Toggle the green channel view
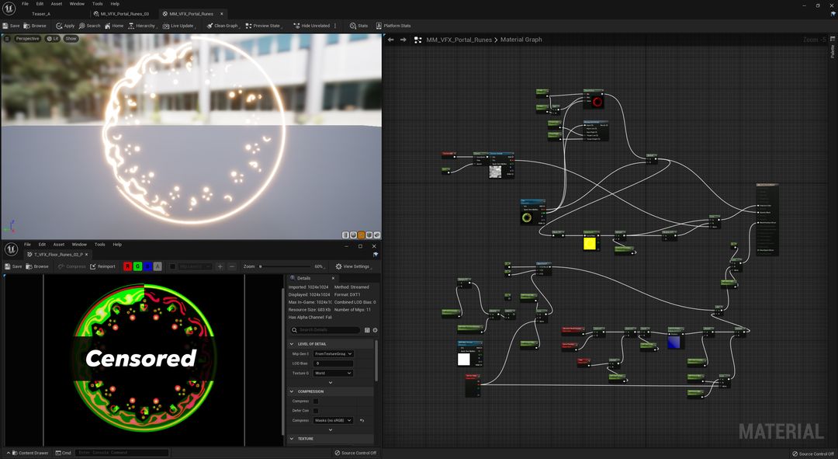 pos(138,266)
